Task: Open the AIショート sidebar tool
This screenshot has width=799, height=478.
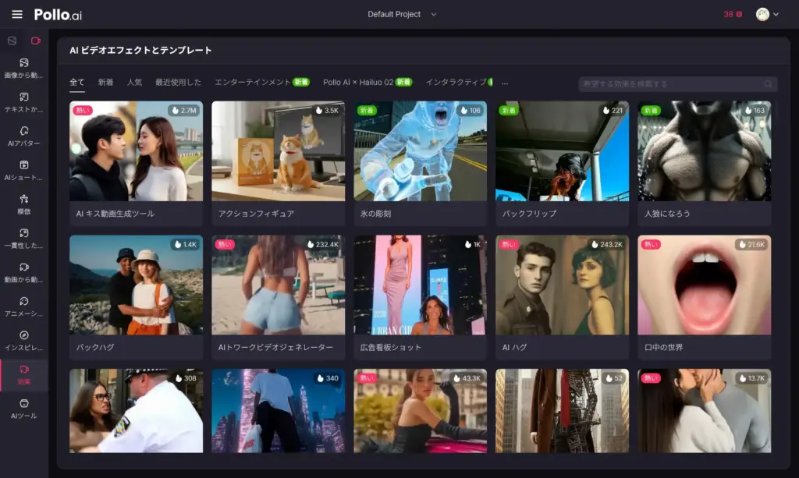Action: (x=23, y=170)
